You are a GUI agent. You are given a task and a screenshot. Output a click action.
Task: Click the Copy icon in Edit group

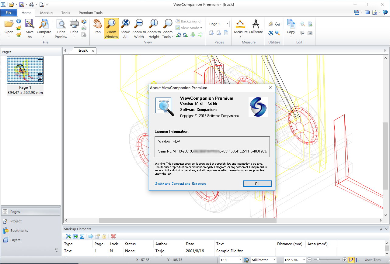click(291, 24)
